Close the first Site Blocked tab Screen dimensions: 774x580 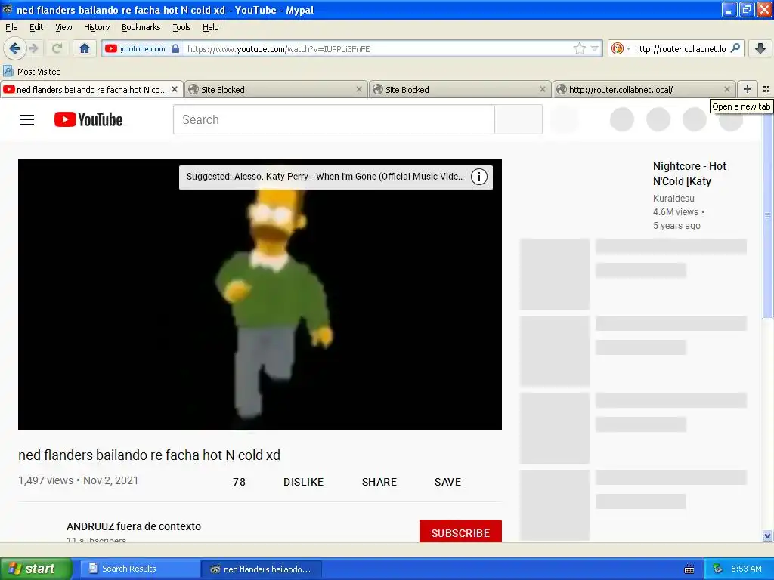359,89
